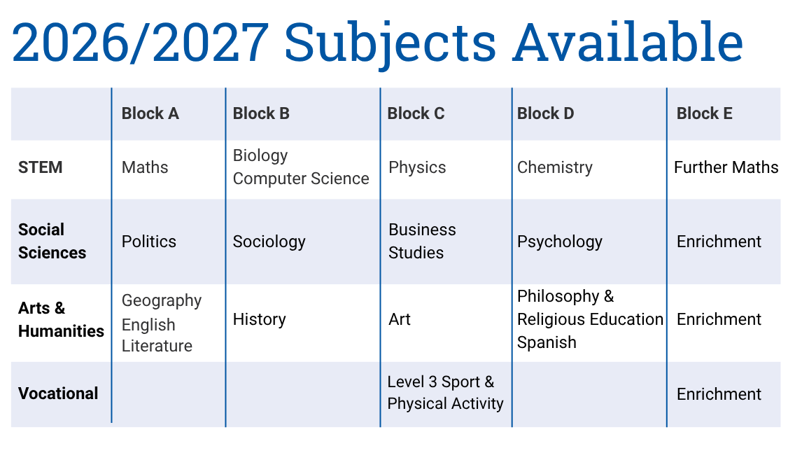Click the Vocational row label
Screen dimensions: 788x453
[58, 393]
